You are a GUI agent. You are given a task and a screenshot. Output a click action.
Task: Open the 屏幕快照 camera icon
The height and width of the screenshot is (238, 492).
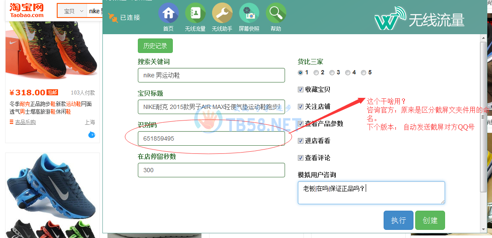point(249,13)
